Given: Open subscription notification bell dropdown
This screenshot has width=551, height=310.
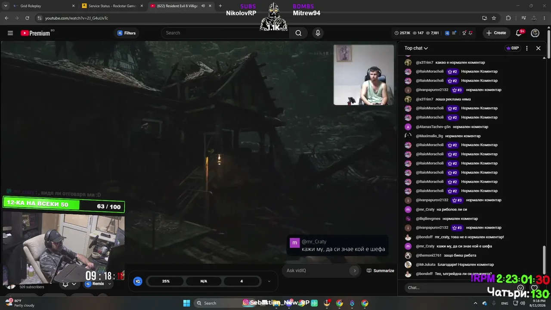Looking at the screenshot, I should coord(69,284).
